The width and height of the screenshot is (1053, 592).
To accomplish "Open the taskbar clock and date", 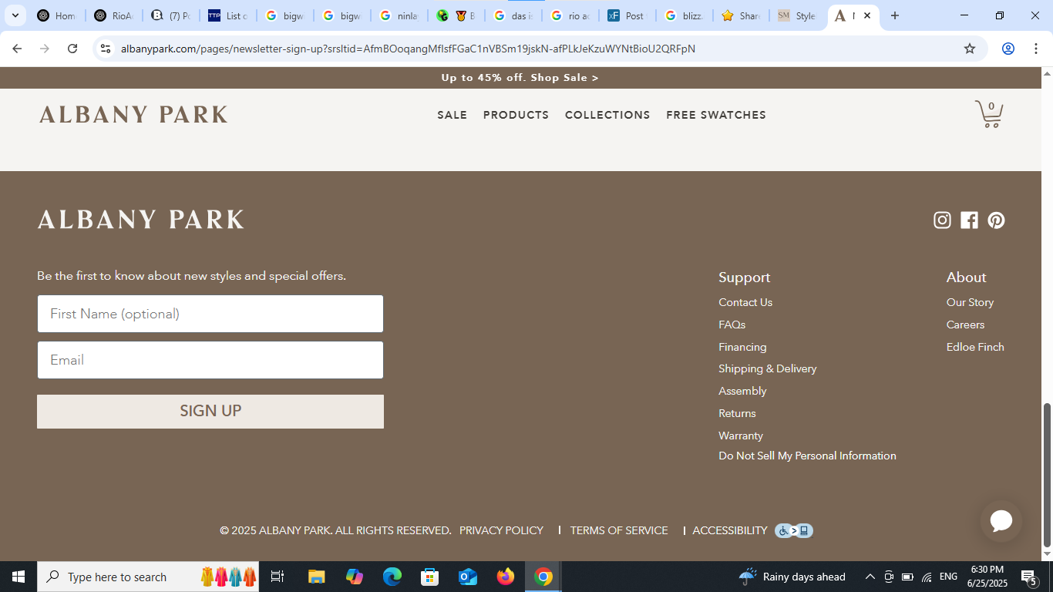I will (987, 577).
